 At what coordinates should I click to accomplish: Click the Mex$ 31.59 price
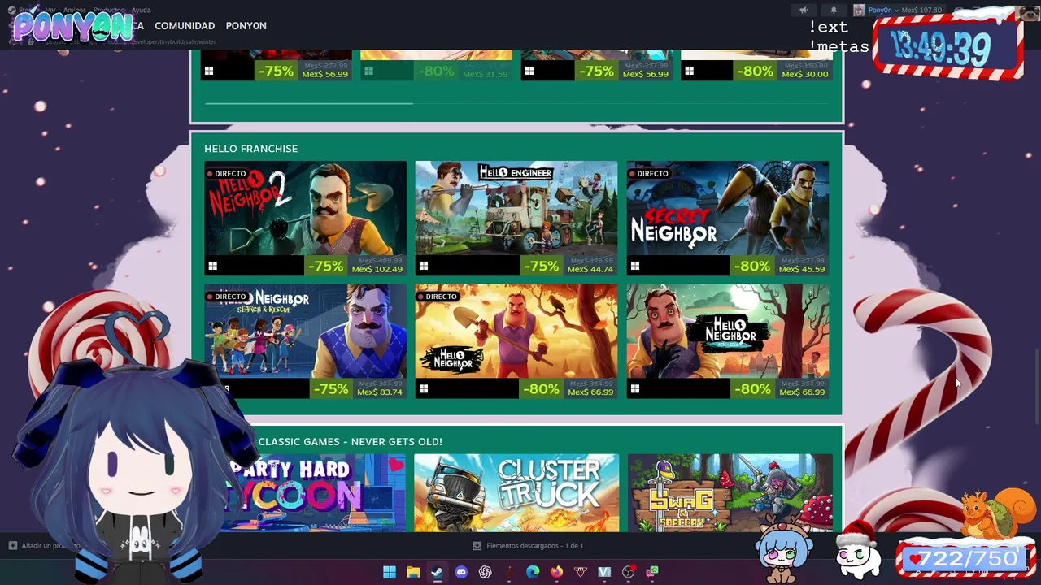pyautogui.click(x=486, y=74)
